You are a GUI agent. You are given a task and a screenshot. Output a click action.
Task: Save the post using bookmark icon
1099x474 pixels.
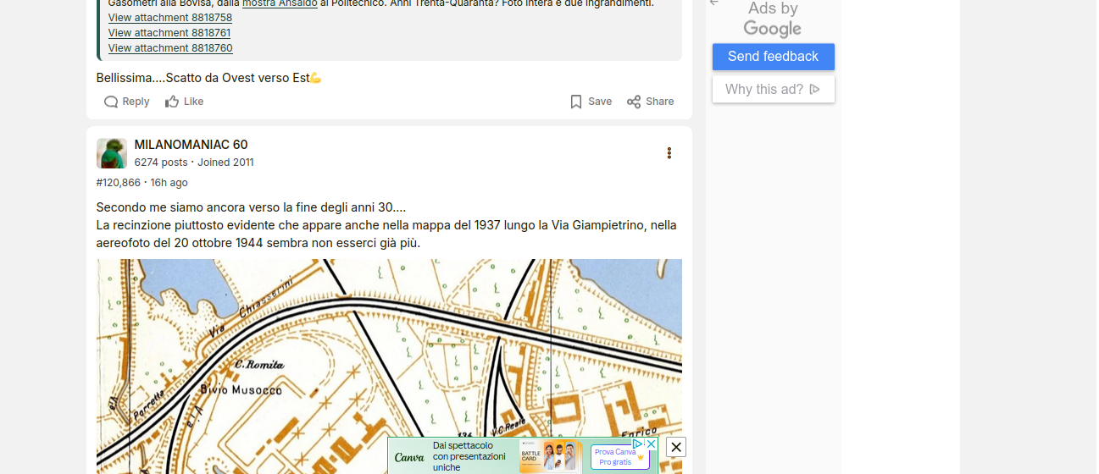coord(576,102)
